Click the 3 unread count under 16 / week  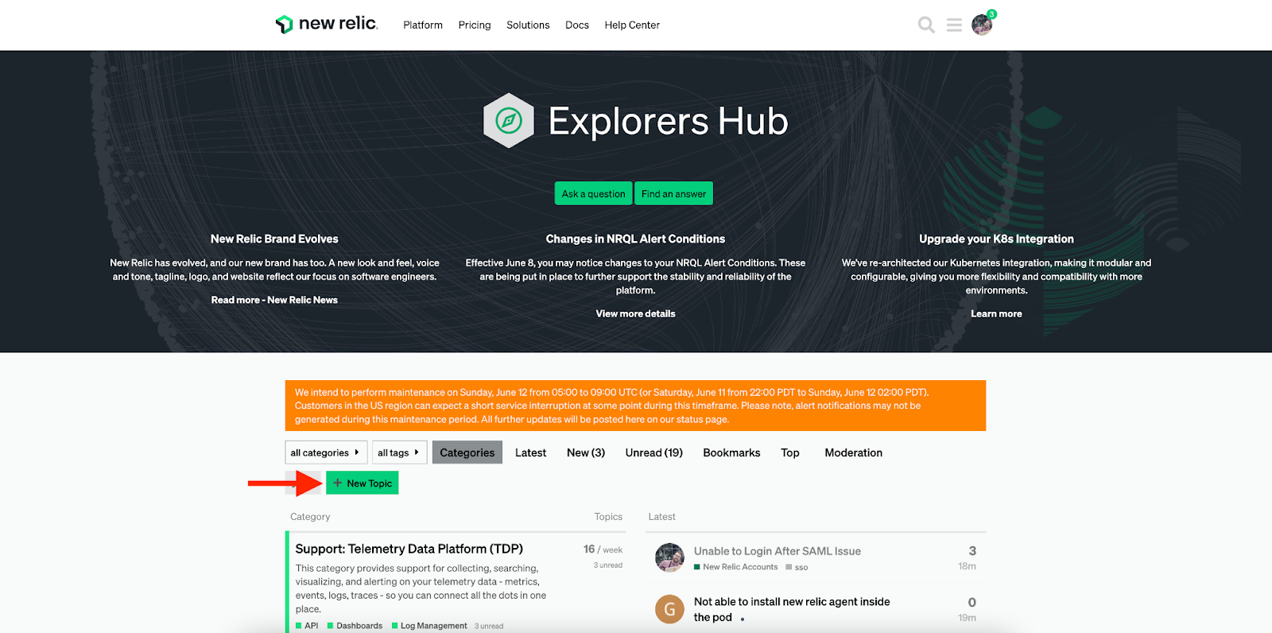click(x=607, y=565)
